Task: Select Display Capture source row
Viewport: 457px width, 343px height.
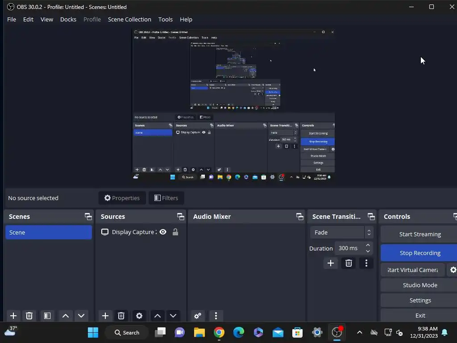Action: tap(141, 232)
